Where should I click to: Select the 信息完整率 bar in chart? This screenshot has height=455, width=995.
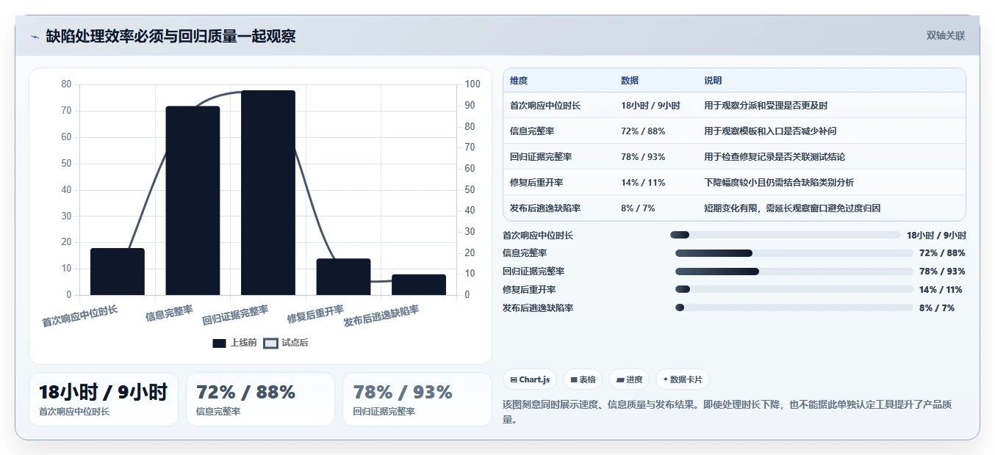coord(193,200)
